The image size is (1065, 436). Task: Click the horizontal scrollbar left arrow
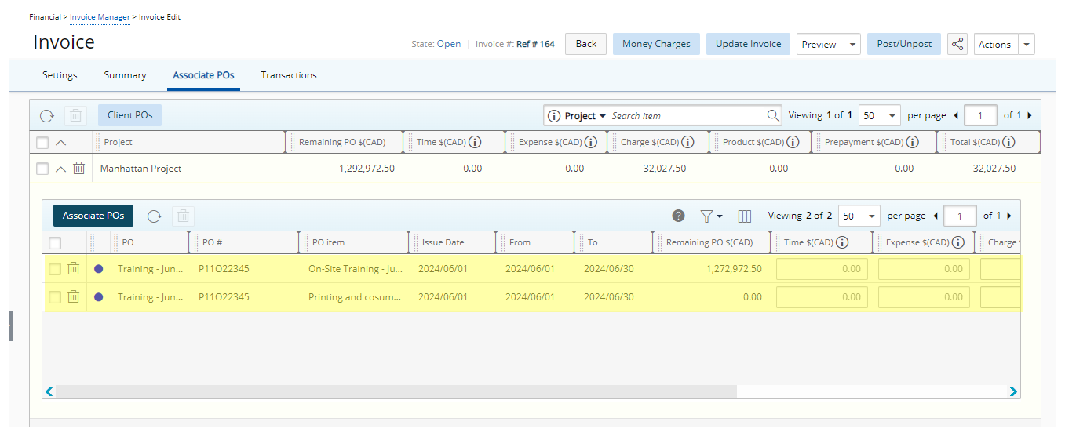click(49, 391)
